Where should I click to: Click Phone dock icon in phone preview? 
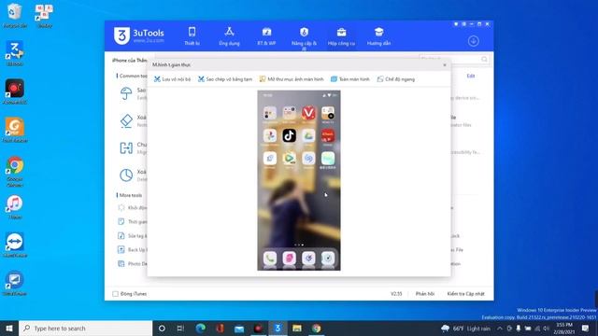pyautogui.click(x=270, y=259)
